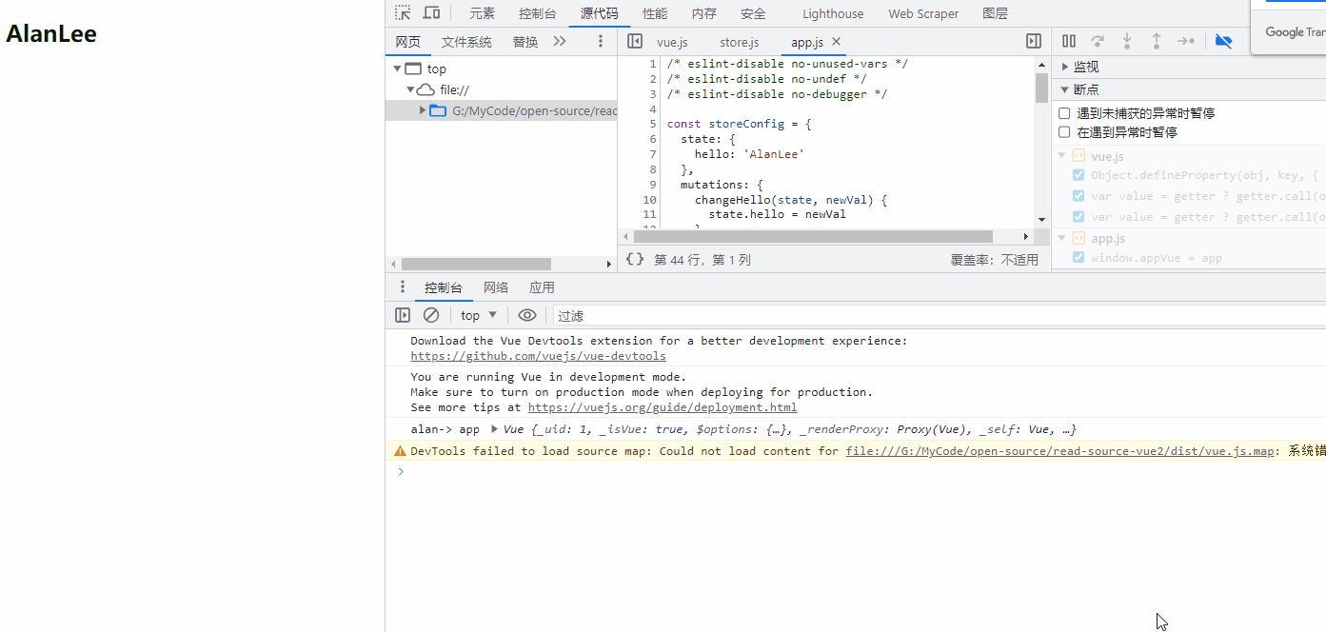This screenshot has width=1326, height=632.
Task: Click the app.js file icon in breakpoints
Action: (x=1079, y=238)
